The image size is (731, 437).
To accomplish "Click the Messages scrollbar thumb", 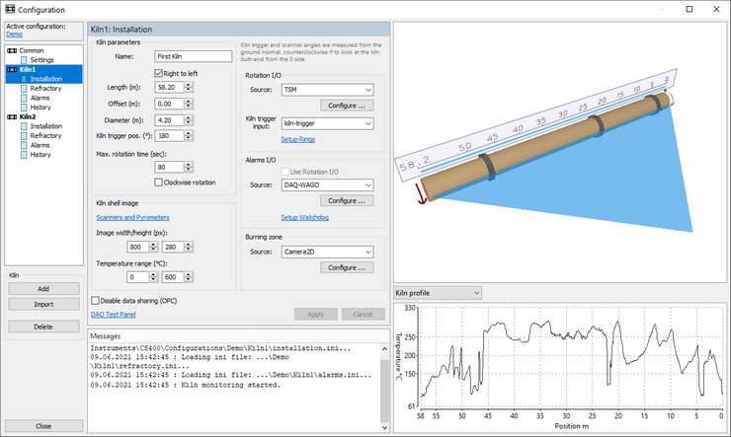I will point(384,390).
